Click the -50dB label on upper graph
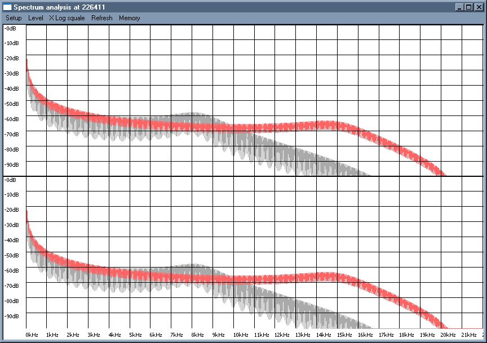 (12, 104)
